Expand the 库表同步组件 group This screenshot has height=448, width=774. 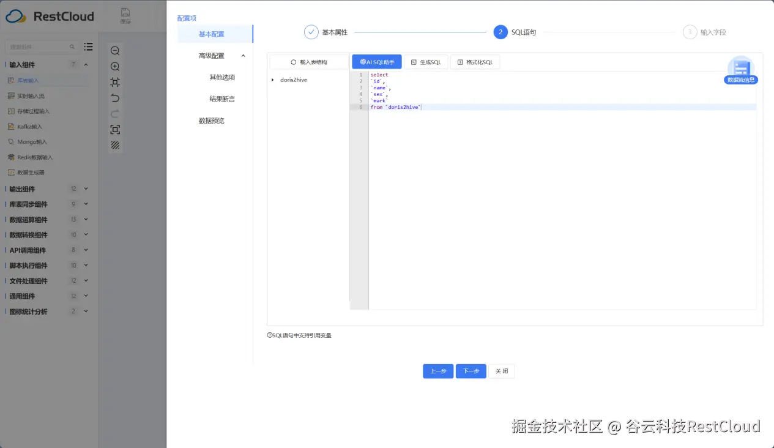86,204
